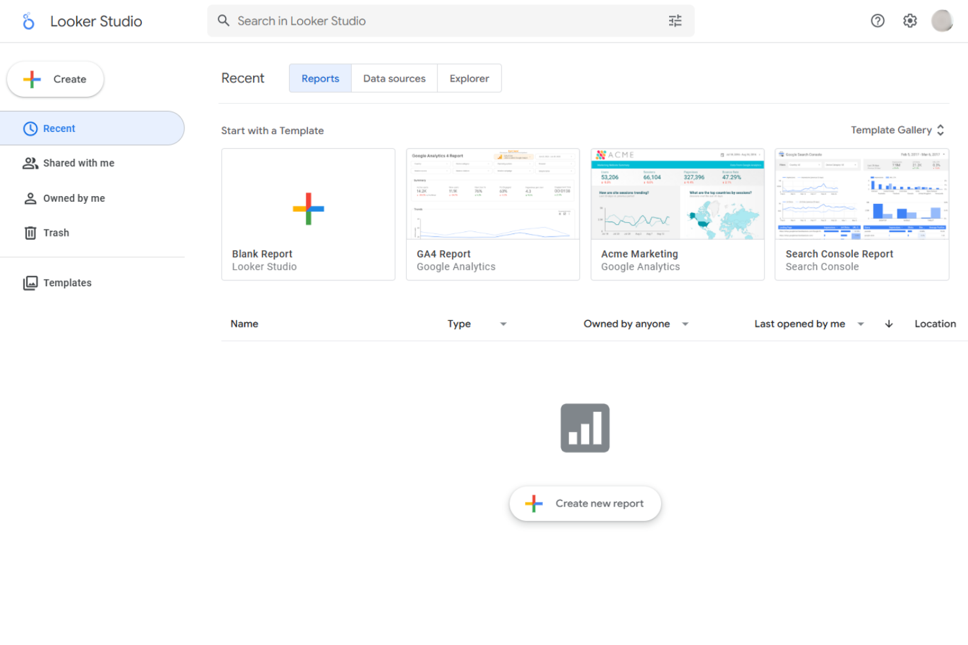Click the Create button

[55, 79]
